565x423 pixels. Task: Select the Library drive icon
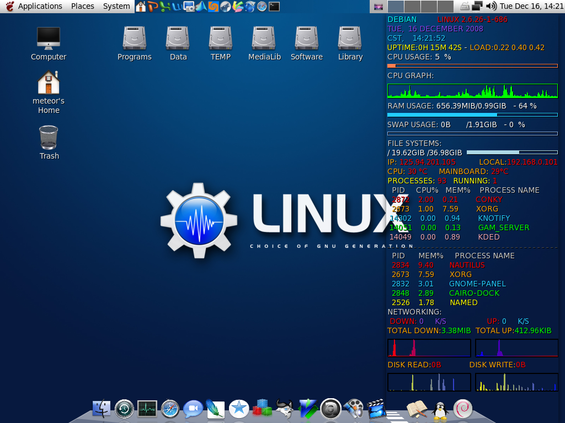click(x=350, y=44)
